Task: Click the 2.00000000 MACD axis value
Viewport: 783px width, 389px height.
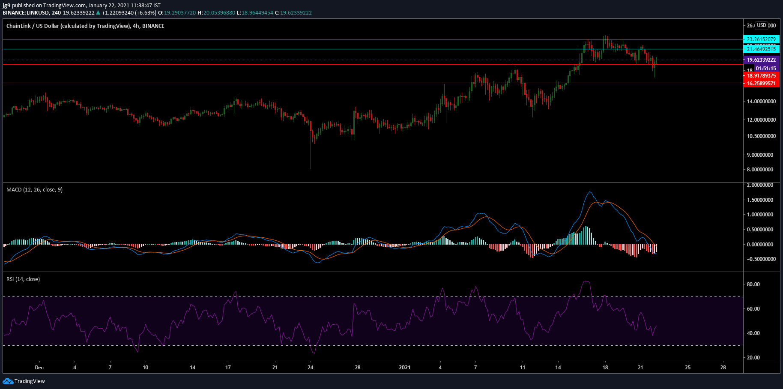Action: coord(760,185)
